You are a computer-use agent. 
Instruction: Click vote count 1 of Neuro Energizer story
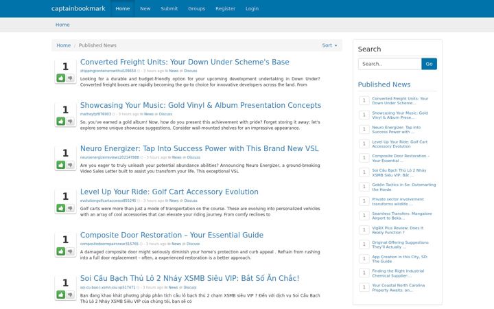tap(65, 153)
